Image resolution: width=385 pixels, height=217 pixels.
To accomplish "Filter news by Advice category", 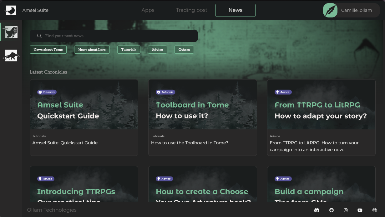I will pyautogui.click(x=157, y=50).
